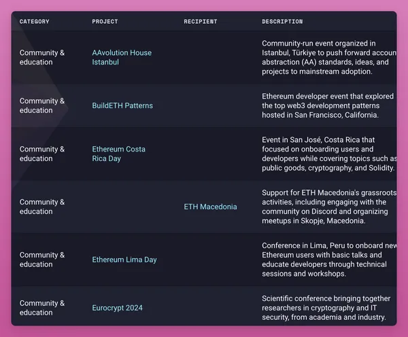
Task: Click the Category column header
Action: pyautogui.click(x=34, y=22)
